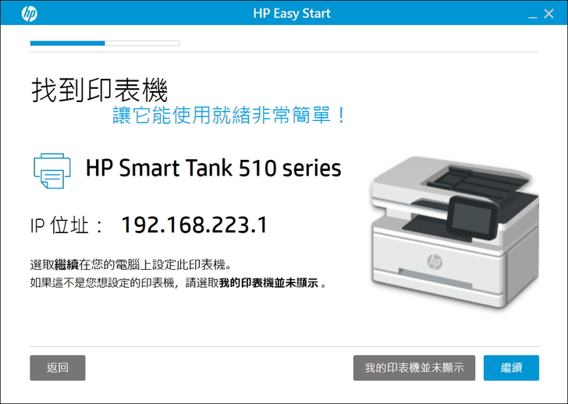Click the IP address 192.168.223.1 text
568x404 pixels.
(x=194, y=225)
